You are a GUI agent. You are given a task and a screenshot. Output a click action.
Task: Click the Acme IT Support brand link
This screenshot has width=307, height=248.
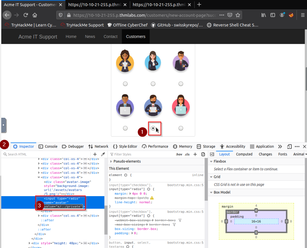[x=38, y=36]
